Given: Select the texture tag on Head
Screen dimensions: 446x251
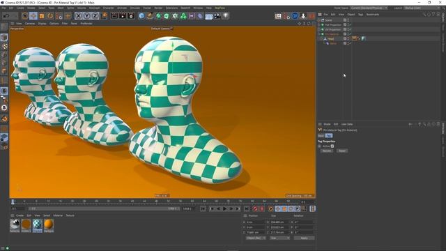Looking at the screenshot, I should [x=364, y=38].
